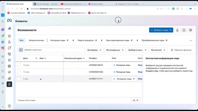This screenshot has height=111, width=198.
Task: Switch to YouTube browser tab
Action: point(73,4)
